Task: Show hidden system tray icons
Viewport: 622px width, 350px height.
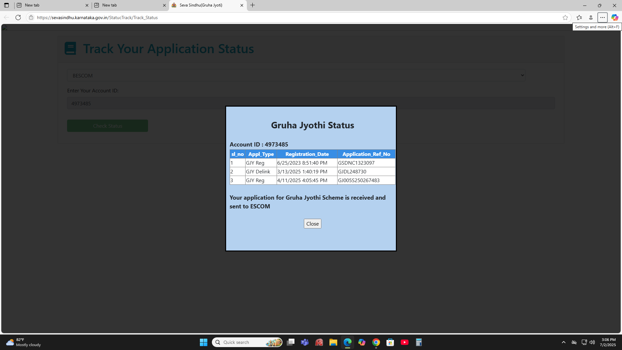Action: coord(564,342)
